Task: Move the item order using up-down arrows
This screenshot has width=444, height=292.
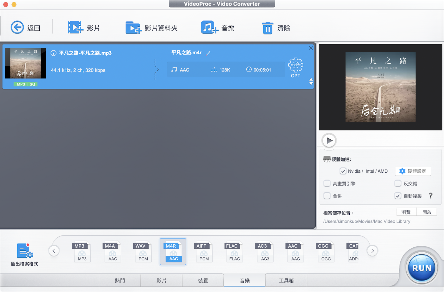Action: (311, 81)
